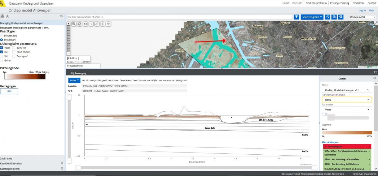Click the star favorites icon
Image resolution: width=378 pixels, height=176 pixels.
click(x=7, y=16)
